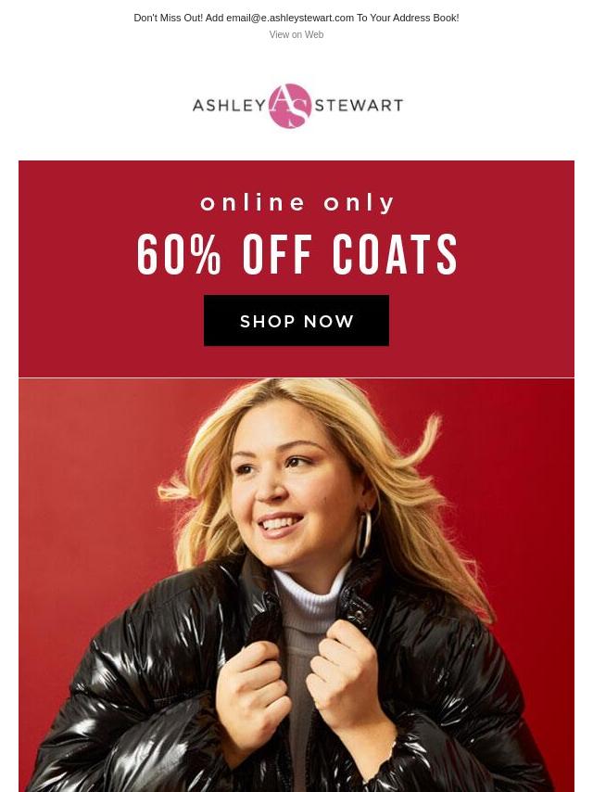This screenshot has height=792, width=593.
Task: Click the black SHOP NOW button
Action: 296,320
